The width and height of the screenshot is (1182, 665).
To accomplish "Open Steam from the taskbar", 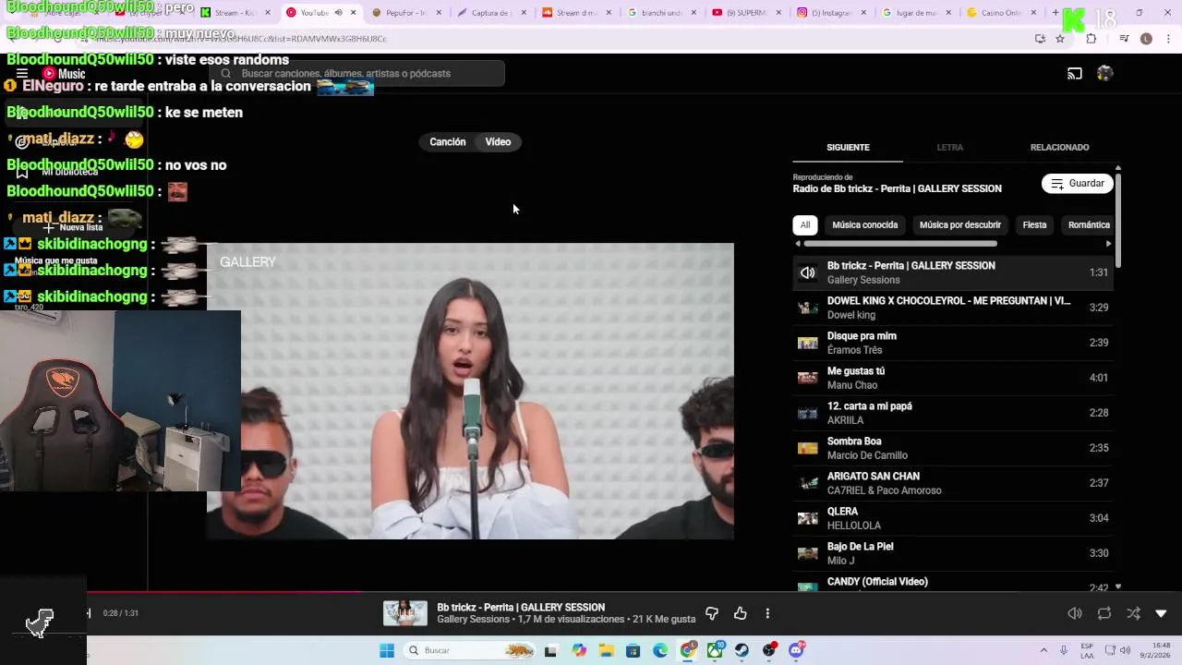I will 742,650.
